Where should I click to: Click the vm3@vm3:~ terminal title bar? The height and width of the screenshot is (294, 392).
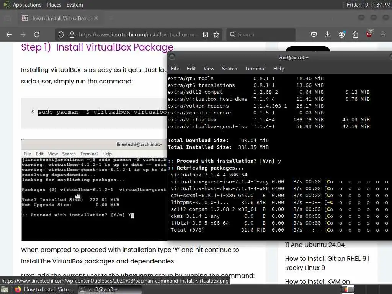[293, 57]
